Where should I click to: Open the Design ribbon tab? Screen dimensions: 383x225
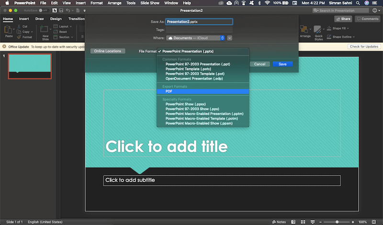56,19
